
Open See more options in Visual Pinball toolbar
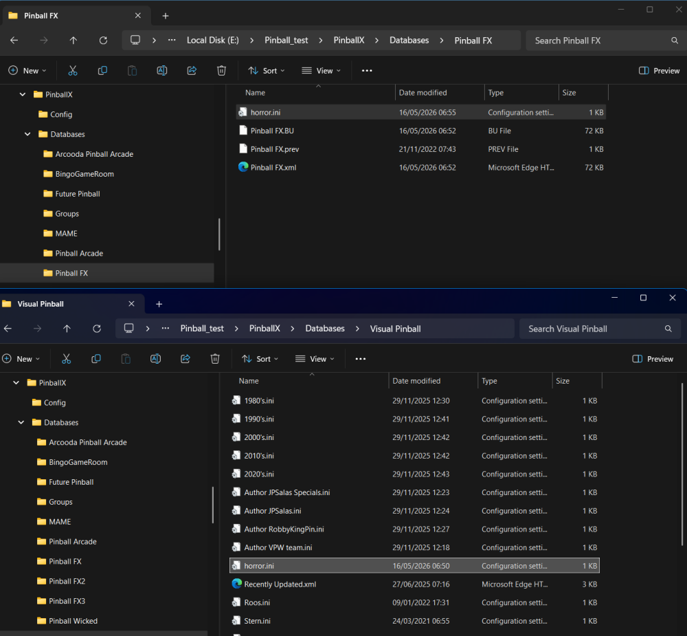pos(360,359)
